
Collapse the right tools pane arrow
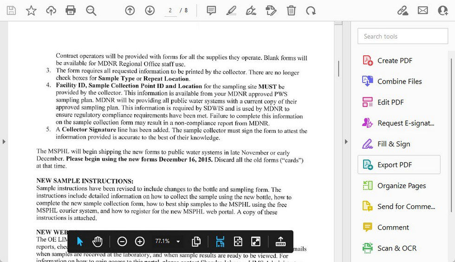pos(346,142)
